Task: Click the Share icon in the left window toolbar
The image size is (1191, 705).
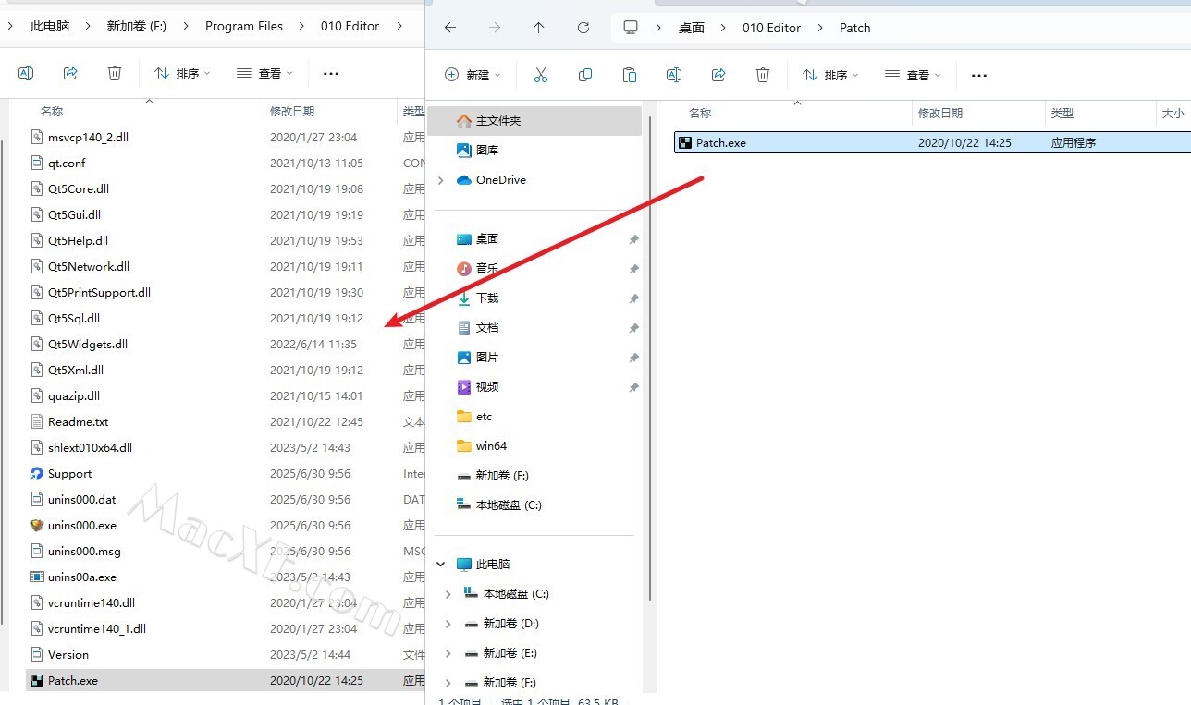Action: (x=70, y=73)
